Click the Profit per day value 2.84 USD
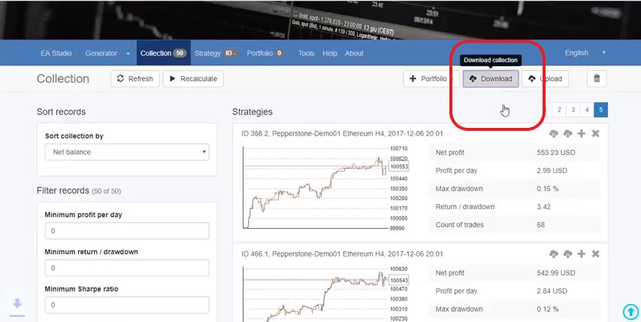641x322 pixels. click(552, 291)
